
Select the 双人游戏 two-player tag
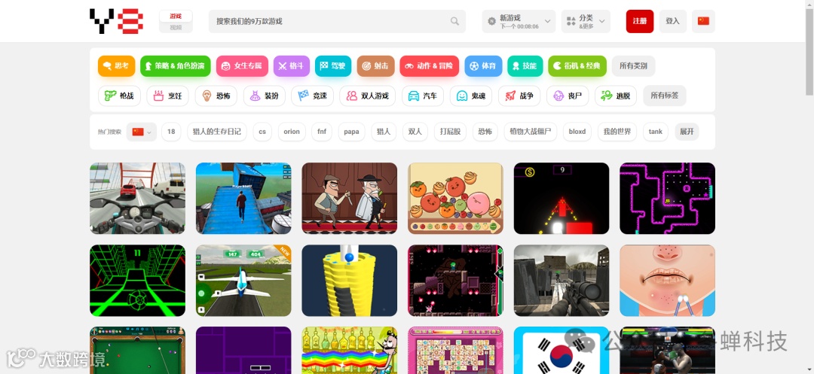tap(368, 96)
